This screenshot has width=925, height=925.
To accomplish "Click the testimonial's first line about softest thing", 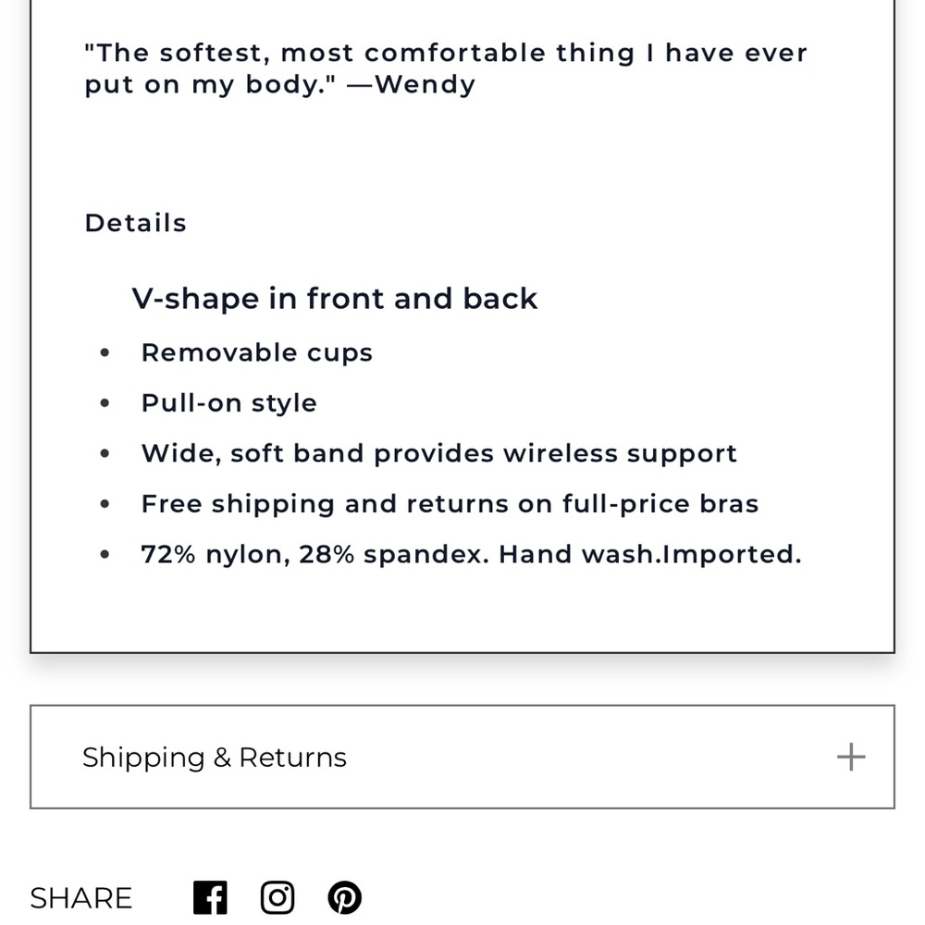I will coord(446,53).
